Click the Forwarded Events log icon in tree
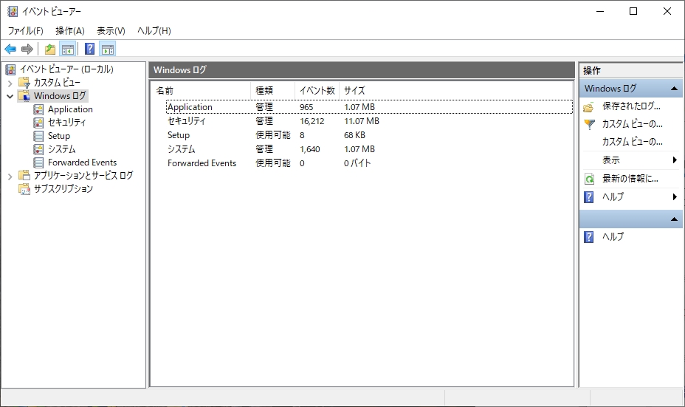The image size is (685, 407). pos(39,163)
